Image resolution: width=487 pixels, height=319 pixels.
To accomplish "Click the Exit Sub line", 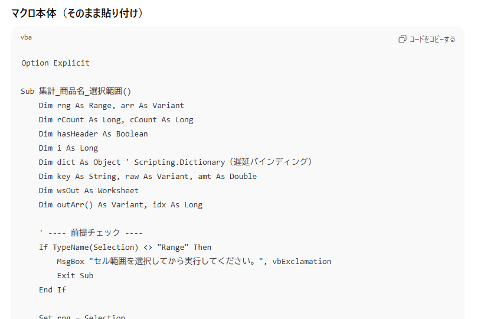I will click(75, 275).
